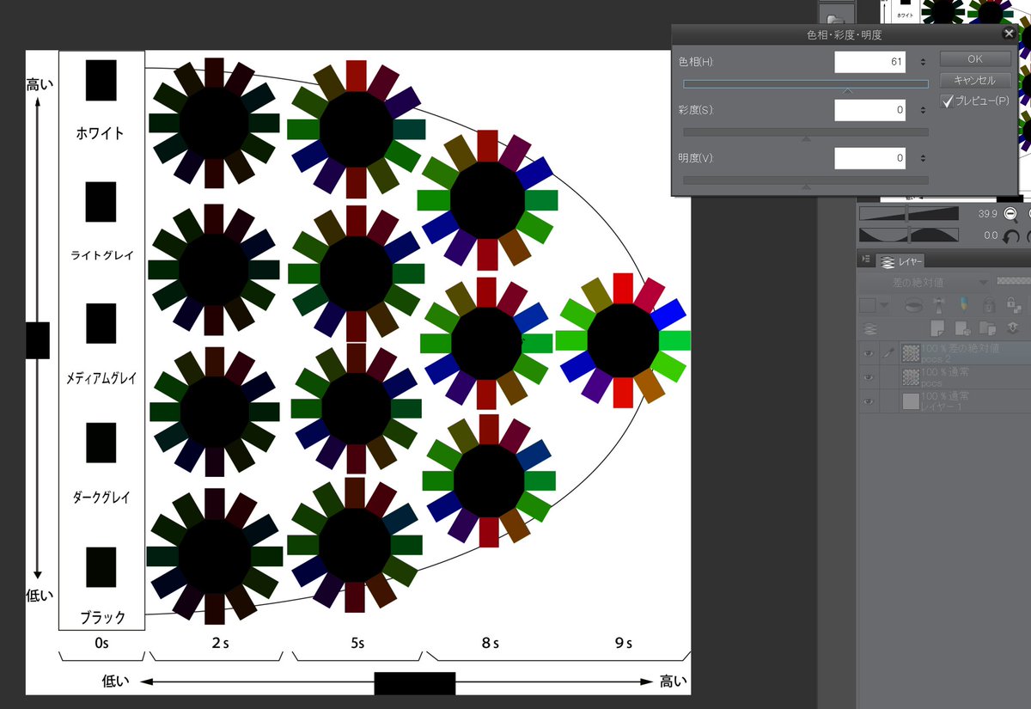This screenshot has width=1031, height=709.
Task: Toggle the lock layer padlock icon
Action: 989,305
